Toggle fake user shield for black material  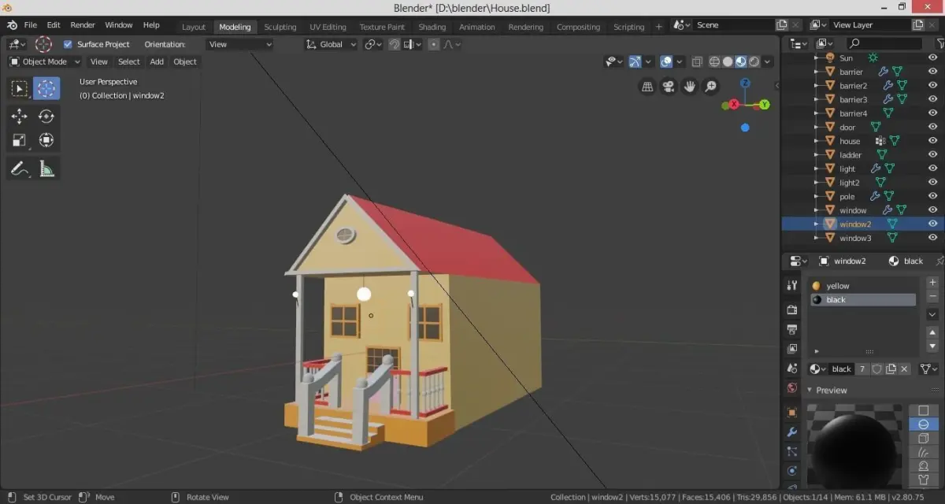pyautogui.click(x=876, y=369)
